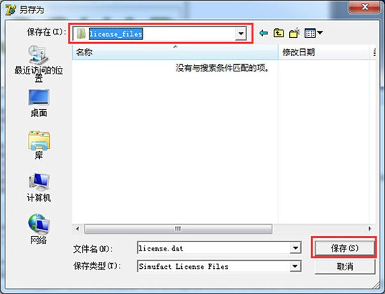The image size is (385, 294).
Task: Click the 取消 button
Action: tap(345, 267)
